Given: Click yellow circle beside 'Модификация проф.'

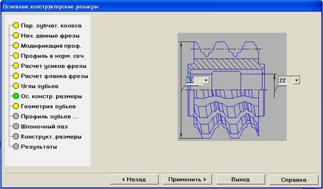Looking at the screenshot, I should point(16,46).
